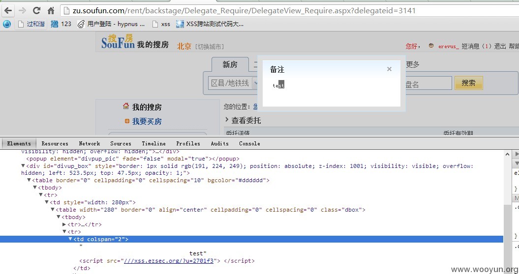This screenshot has width=519, height=274.
Task: Select the 新房 tab
Action: click(x=230, y=64)
